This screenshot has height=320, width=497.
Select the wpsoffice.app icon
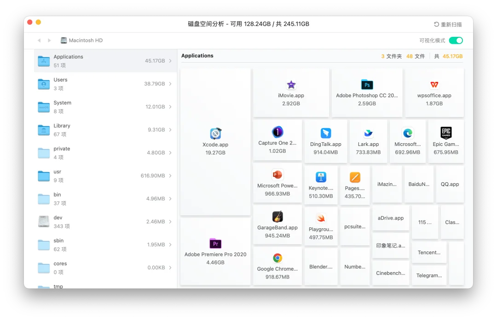[434, 85]
